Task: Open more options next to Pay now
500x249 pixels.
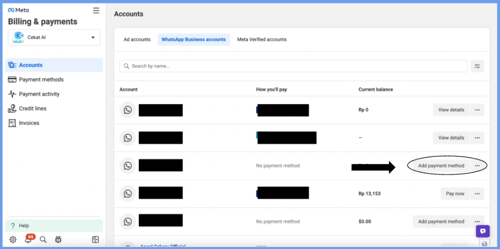Action: pos(477,194)
